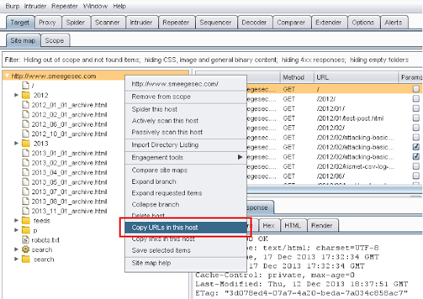Click the 2013 folder icon
This screenshot has width=423, height=299.
[26, 143]
